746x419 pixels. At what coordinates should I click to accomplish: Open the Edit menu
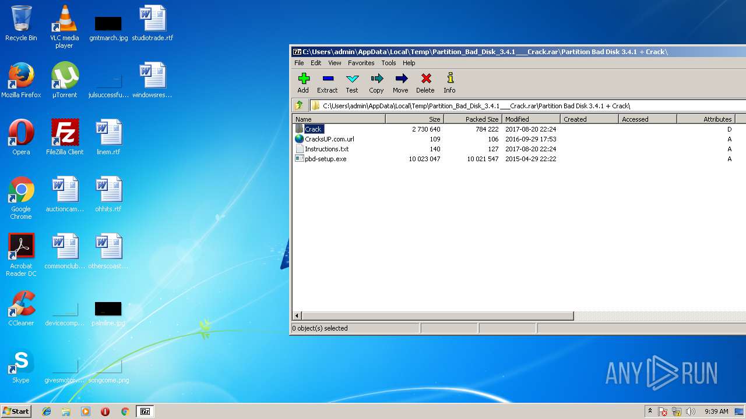[316, 63]
